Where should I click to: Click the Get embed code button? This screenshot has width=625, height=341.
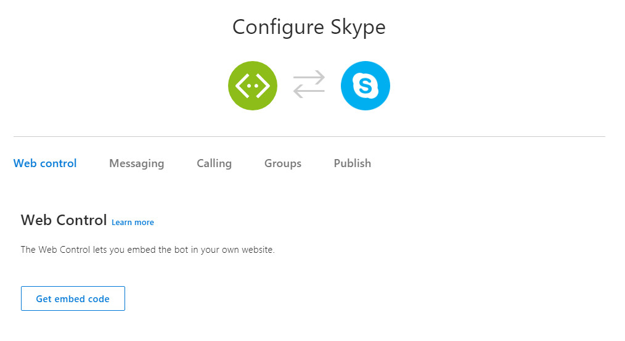73,298
